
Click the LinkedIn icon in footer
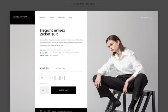pyautogui.click(x=45, y=111)
